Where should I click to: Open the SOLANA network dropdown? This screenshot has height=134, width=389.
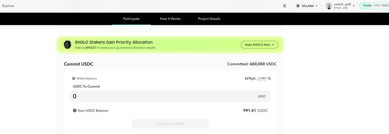[x=306, y=6]
